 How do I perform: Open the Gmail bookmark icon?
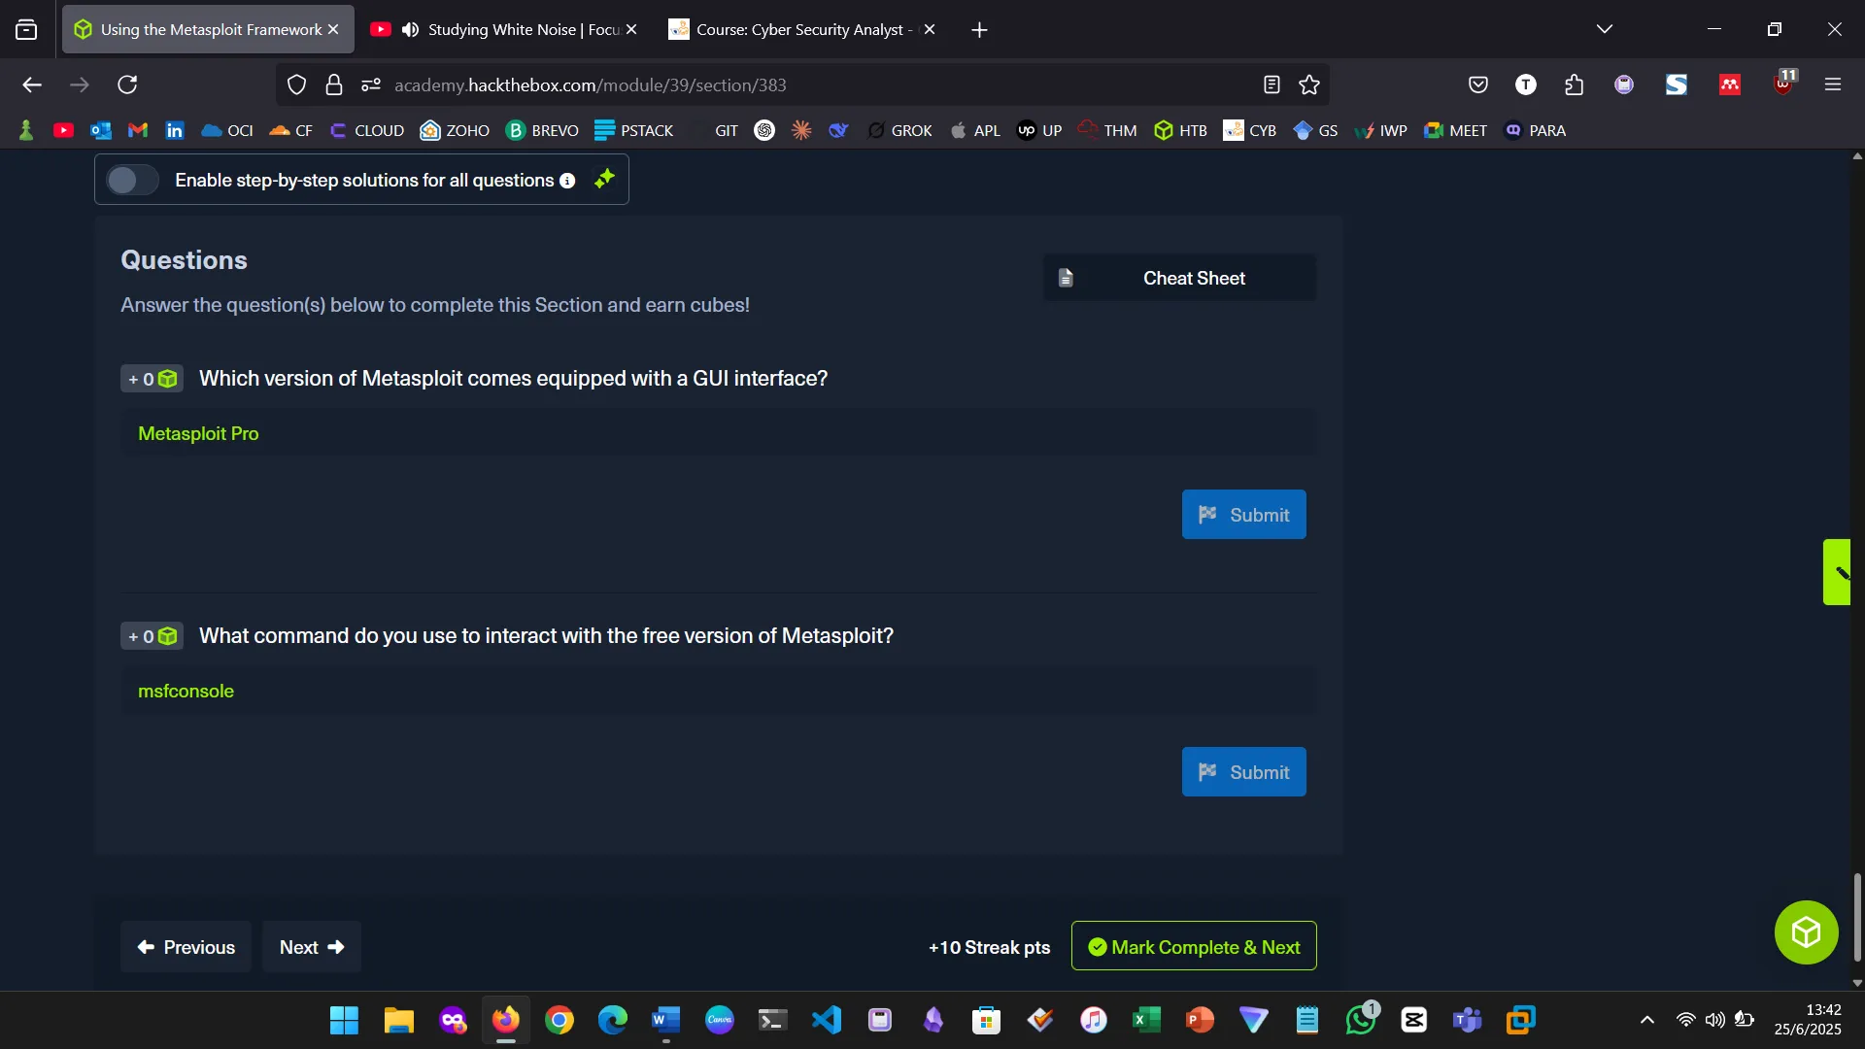pyautogui.click(x=137, y=129)
